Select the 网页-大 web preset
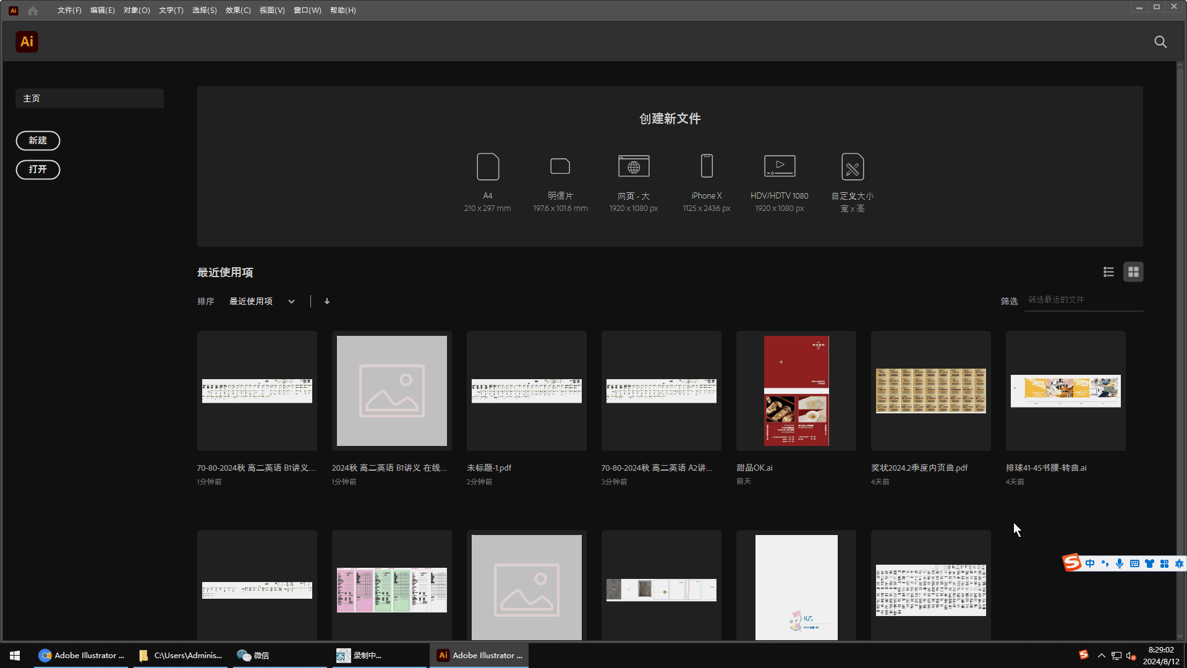 tap(634, 182)
